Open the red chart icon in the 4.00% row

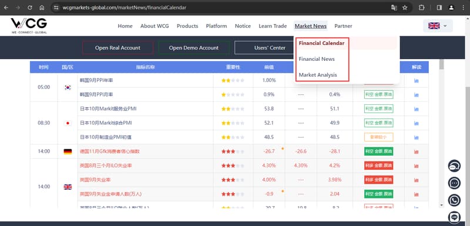point(417,180)
